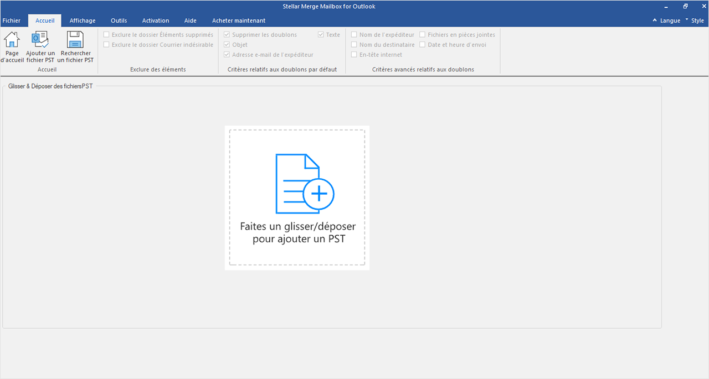
Task: Toggle the Texte checkbox
Action: (x=321, y=35)
